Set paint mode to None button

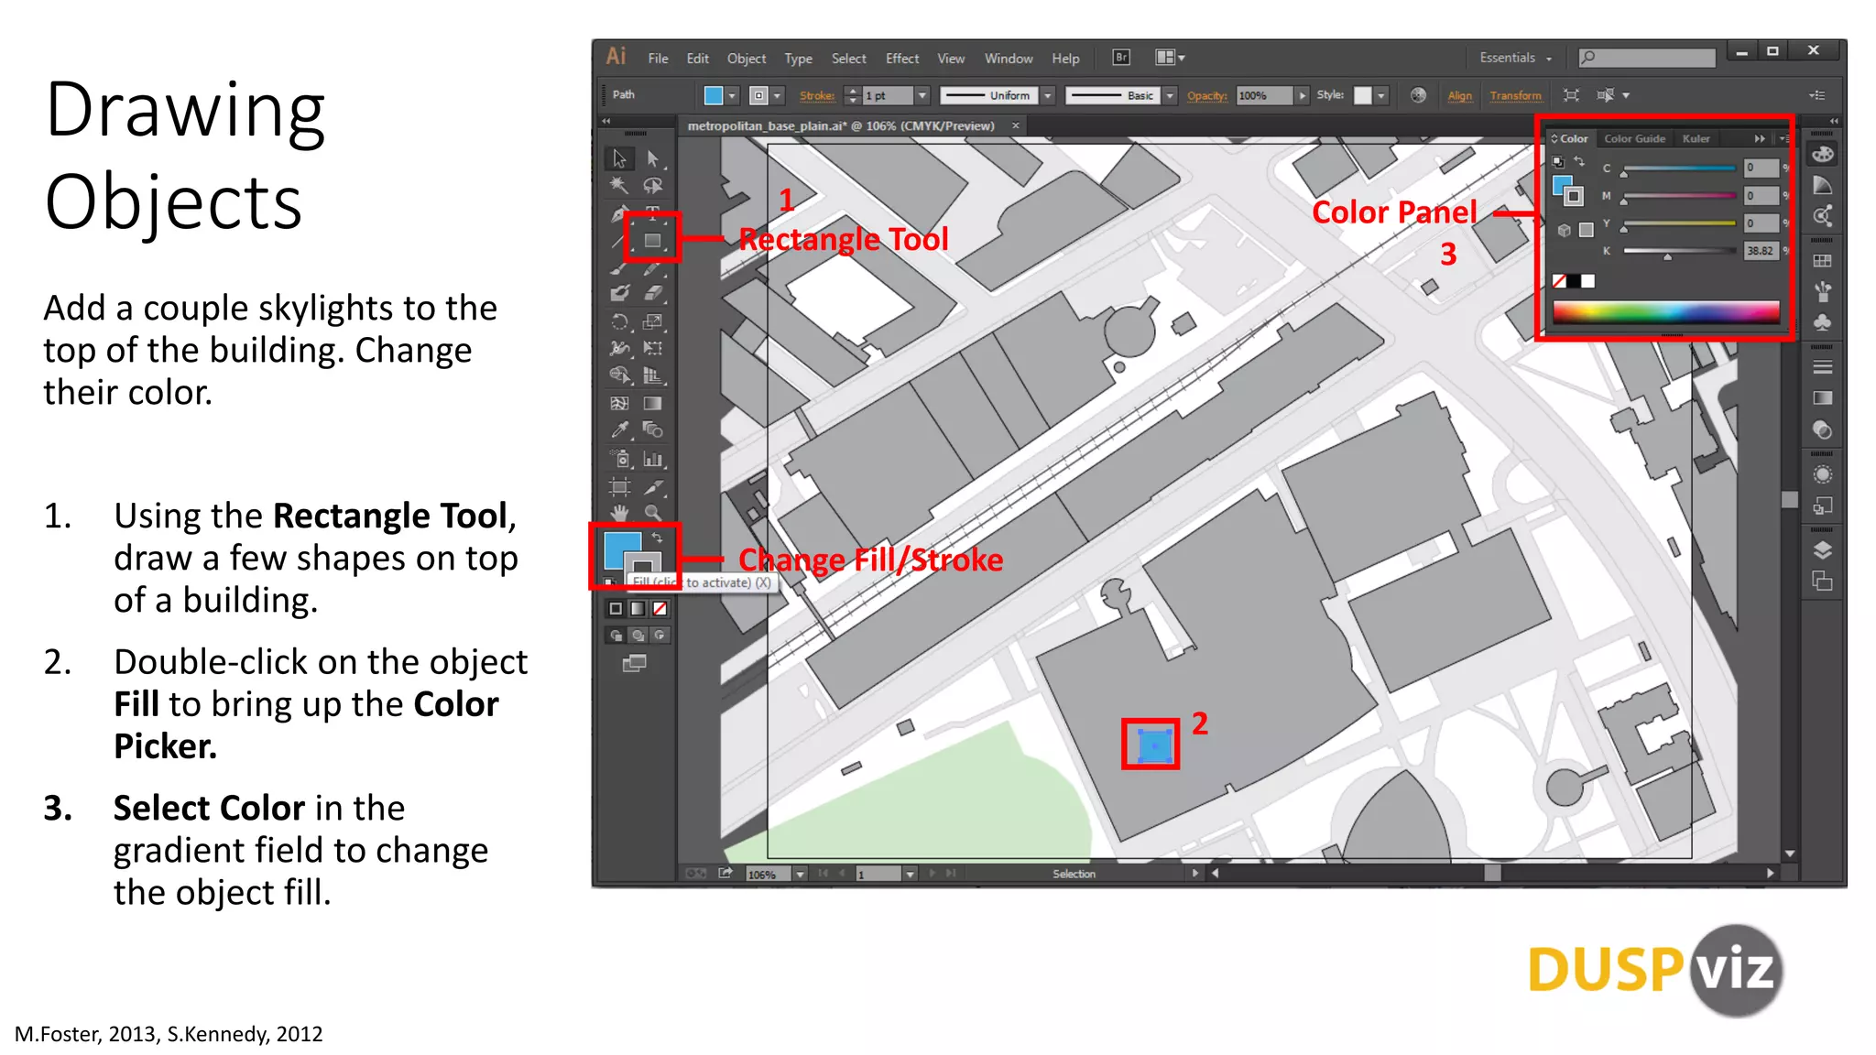660,609
